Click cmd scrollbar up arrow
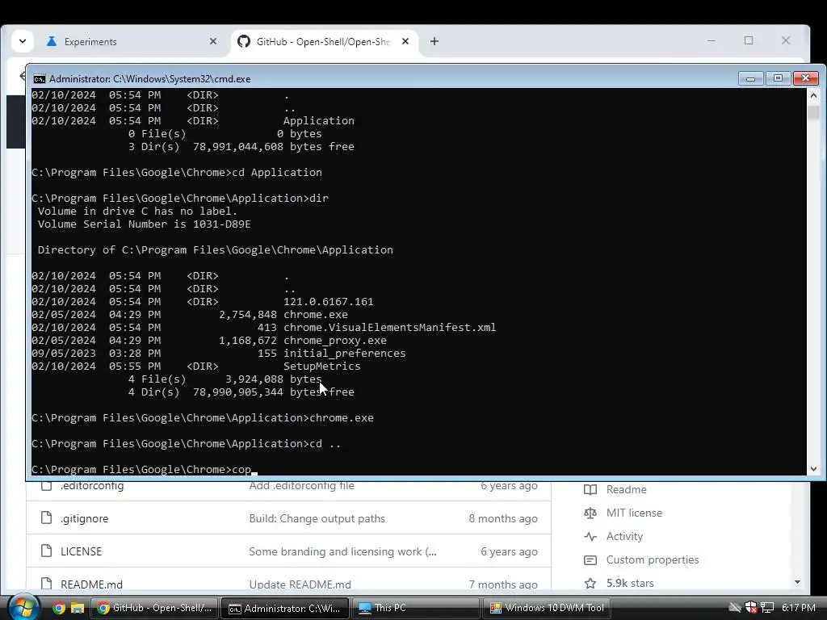The image size is (827, 620). click(813, 95)
